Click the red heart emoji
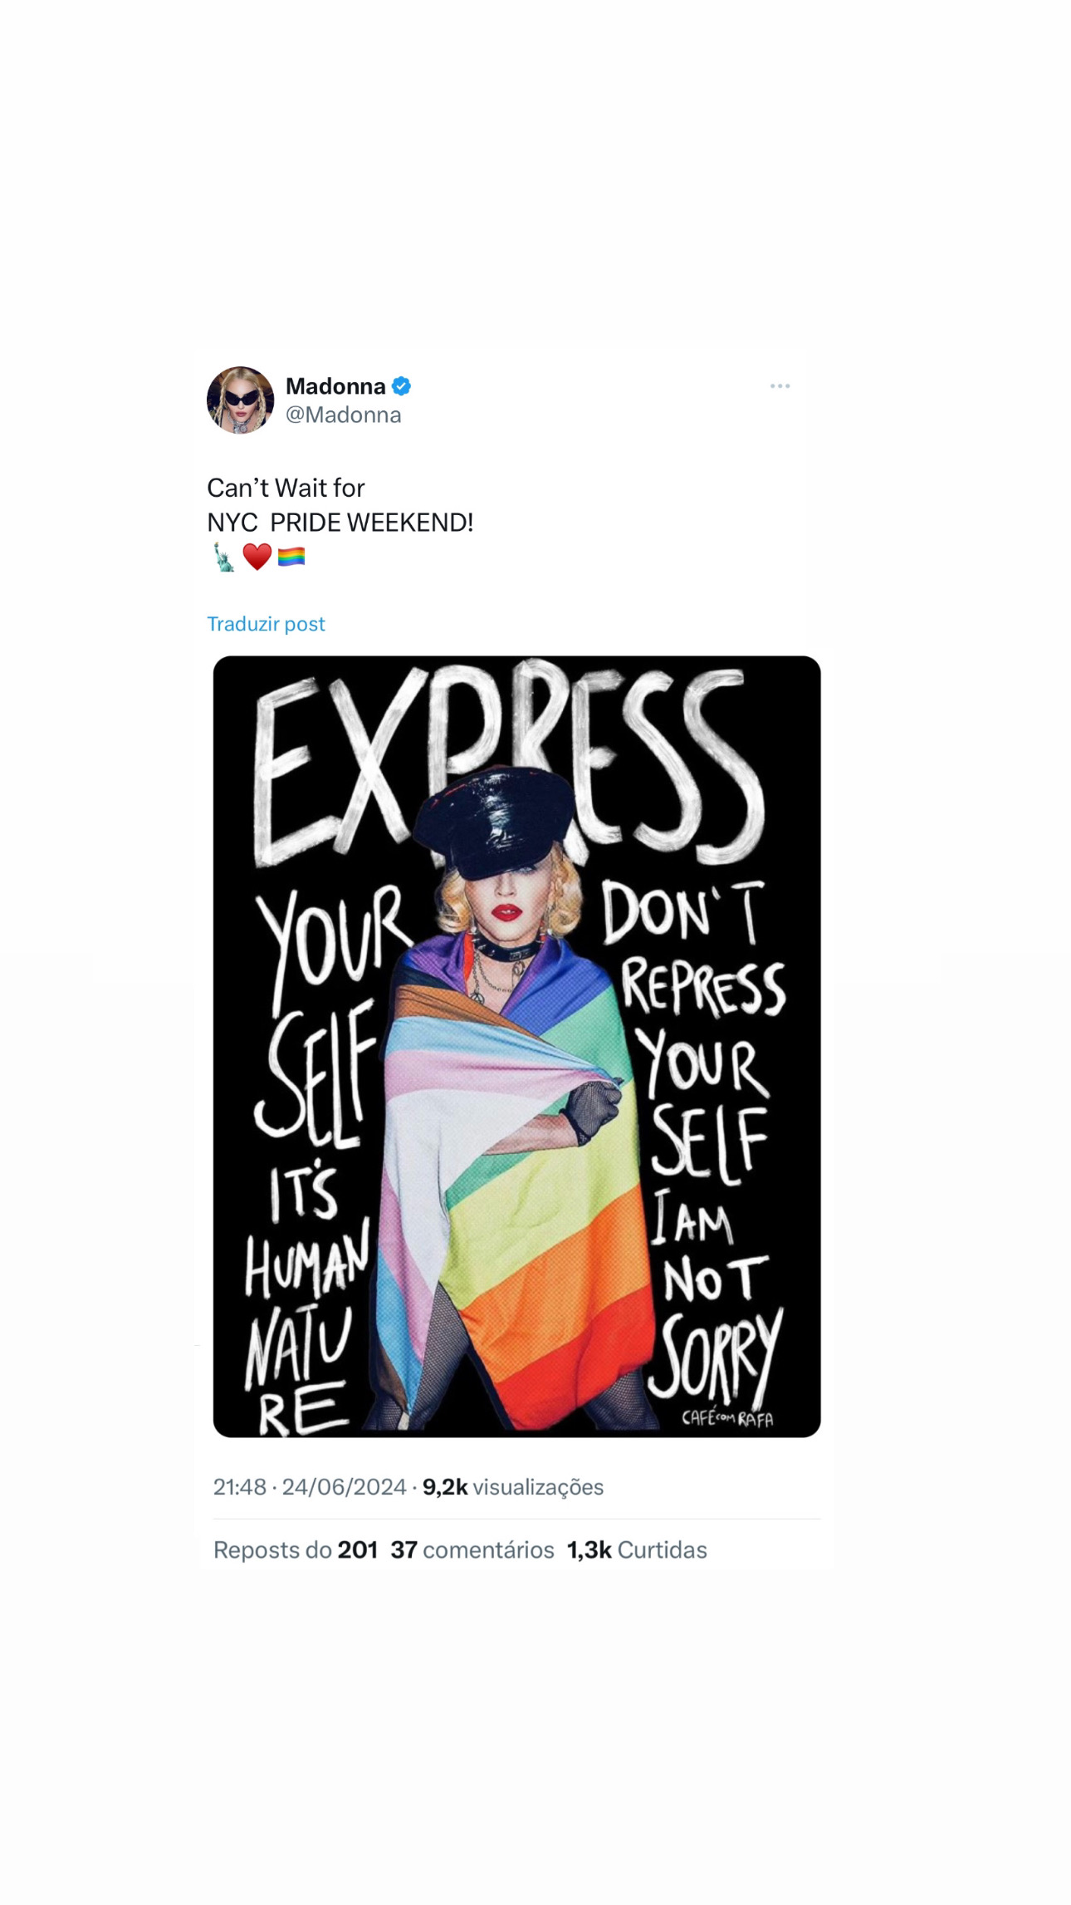This screenshot has width=1071, height=1905. (257, 557)
